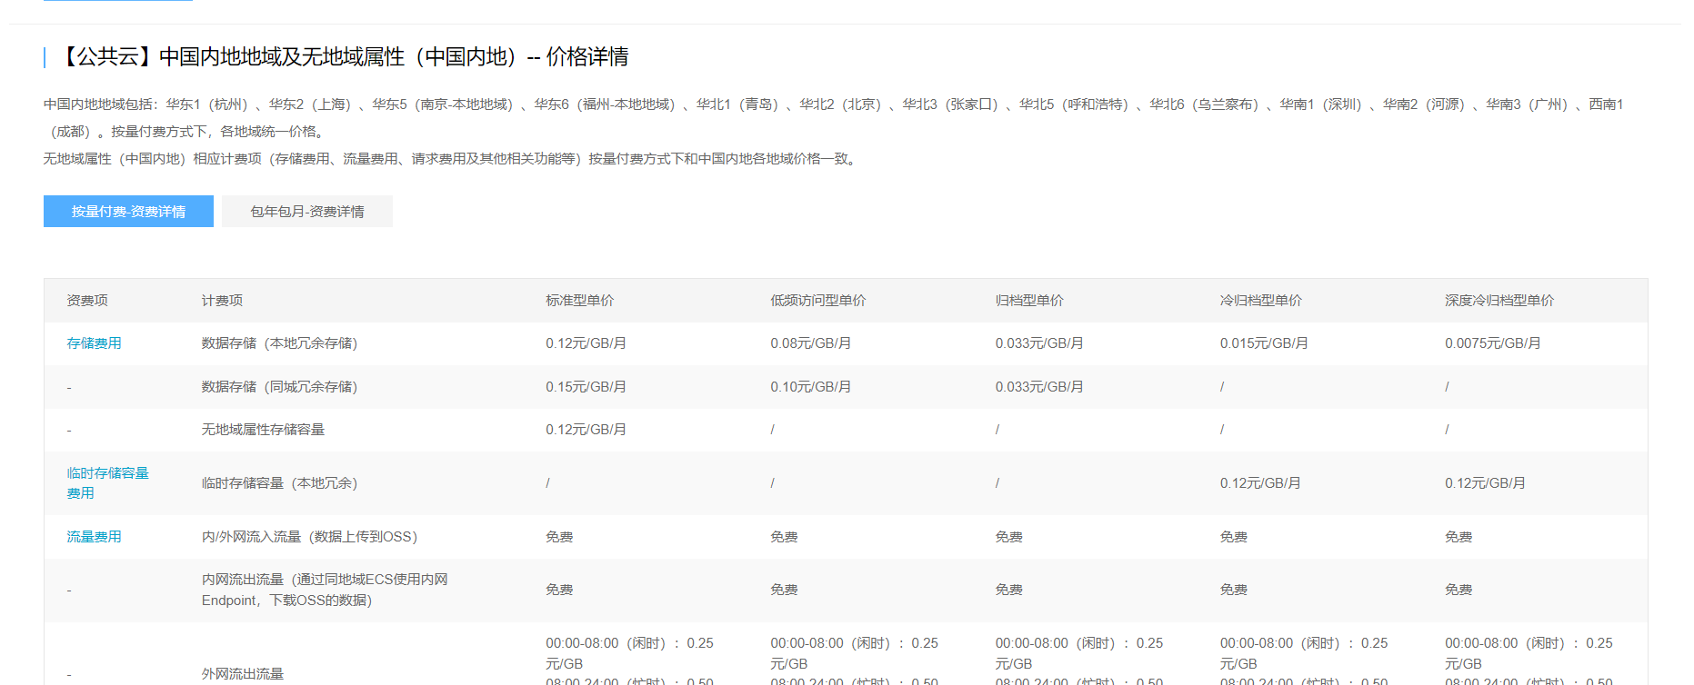The height and width of the screenshot is (685, 1694).
Task: Switch to 包年包月-资费详情 tab
Action: pyautogui.click(x=307, y=211)
